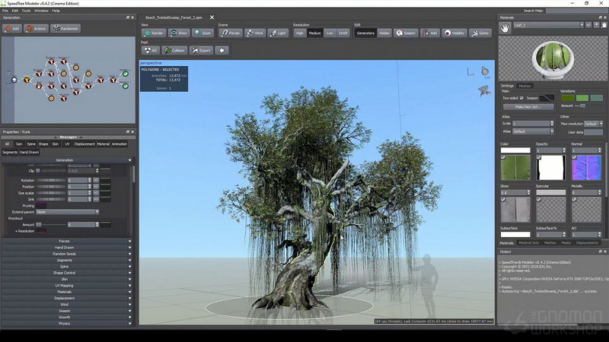This screenshot has width=609, height=342.
Task: Select the hand tool in Materials panel
Action: pos(505,28)
